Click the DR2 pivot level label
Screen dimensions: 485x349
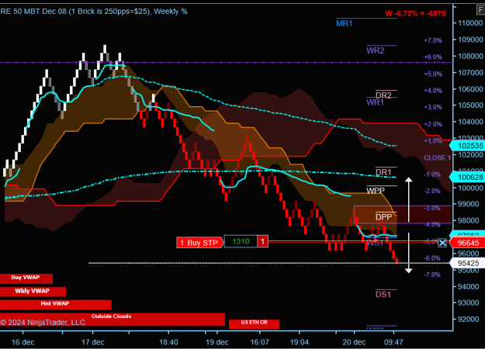click(x=383, y=95)
